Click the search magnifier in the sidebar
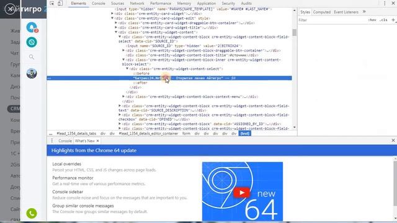Screen dimensions: 397x223 tap(32, 57)
